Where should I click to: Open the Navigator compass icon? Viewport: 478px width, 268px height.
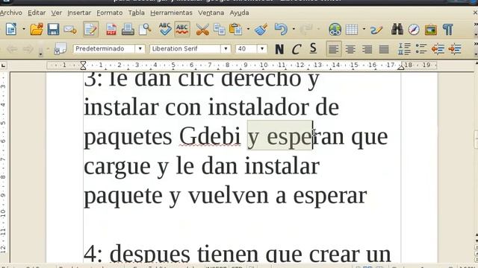(414, 30)
